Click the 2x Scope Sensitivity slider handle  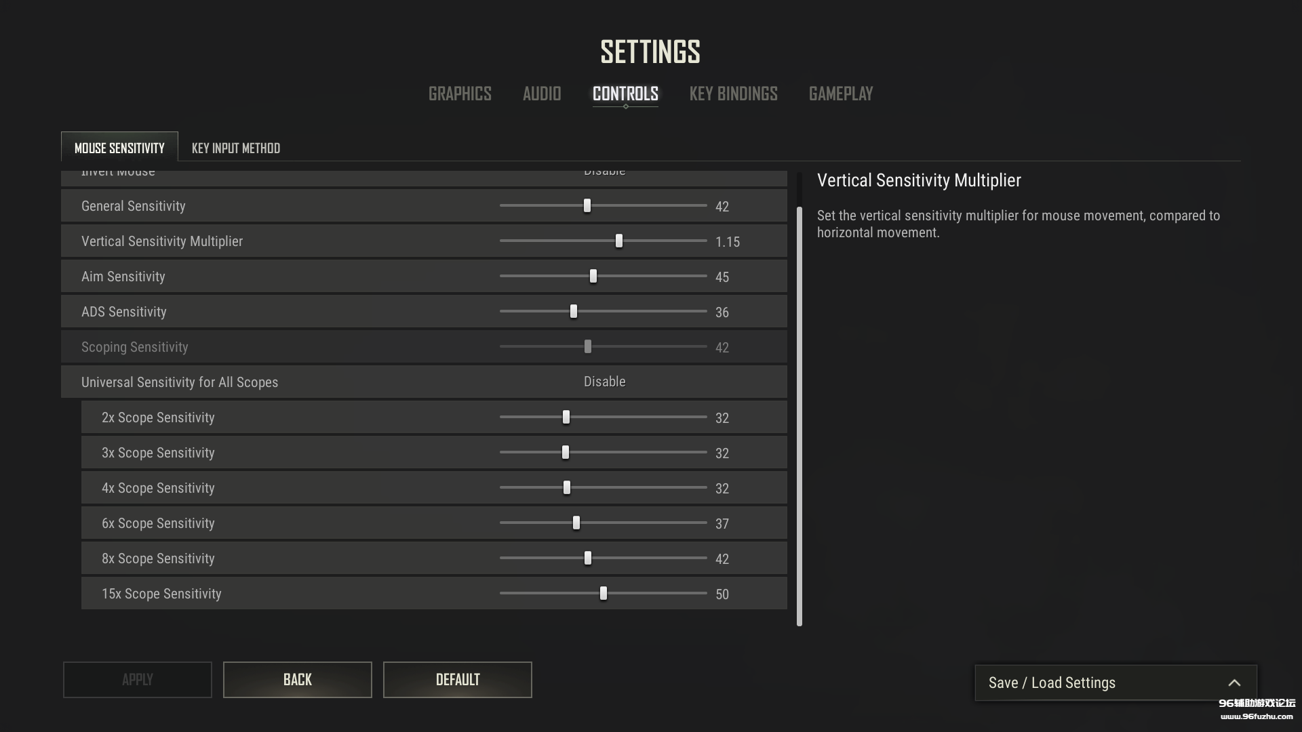tap(566, 417)
